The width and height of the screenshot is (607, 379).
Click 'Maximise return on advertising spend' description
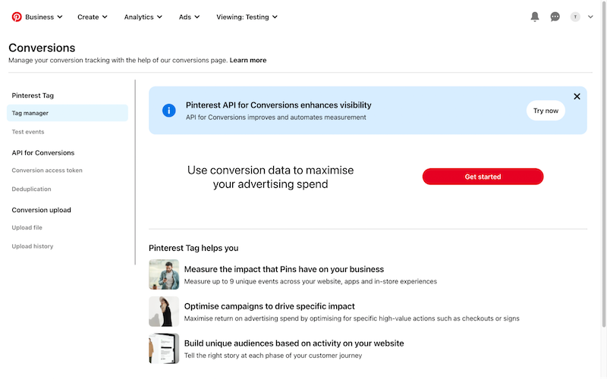point(351,318)
